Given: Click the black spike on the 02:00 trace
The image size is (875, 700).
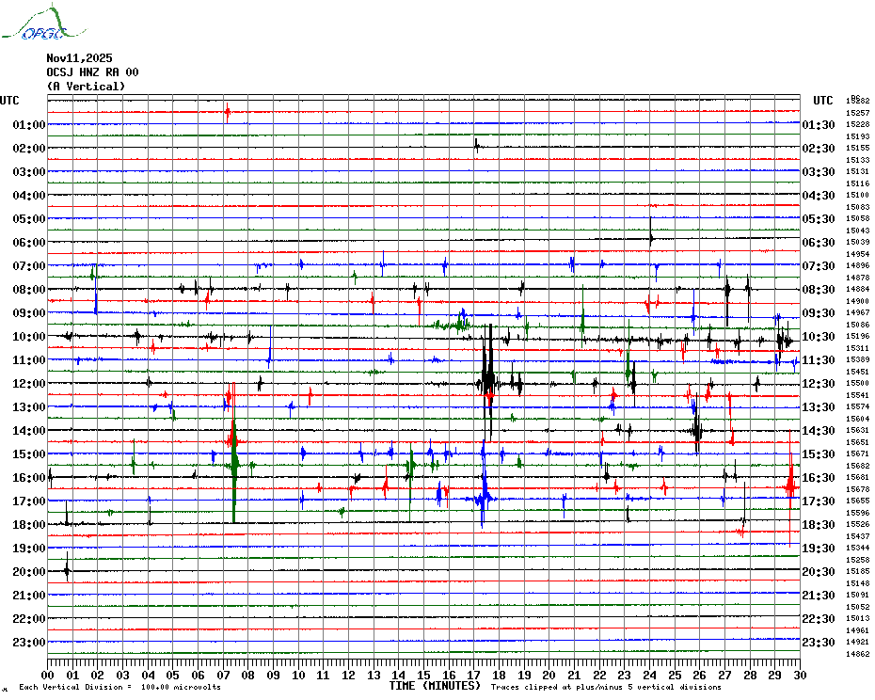Looking at the screenshot, I should pos(476,146).
